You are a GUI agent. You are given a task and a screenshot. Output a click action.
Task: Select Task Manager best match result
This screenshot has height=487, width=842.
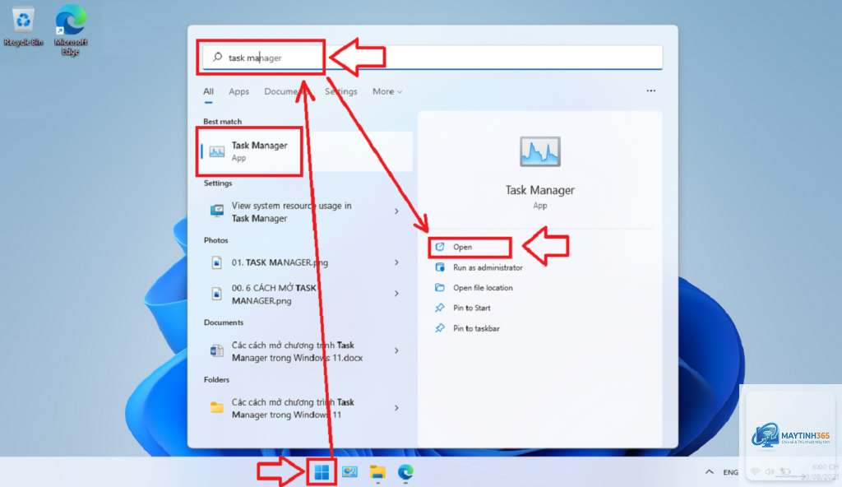pyautogui.click(x=307, y=151)
